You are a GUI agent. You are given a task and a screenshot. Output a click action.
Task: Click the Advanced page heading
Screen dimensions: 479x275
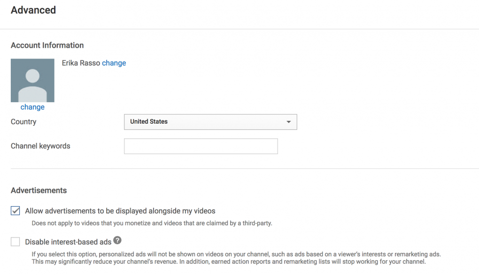[33, 10]
